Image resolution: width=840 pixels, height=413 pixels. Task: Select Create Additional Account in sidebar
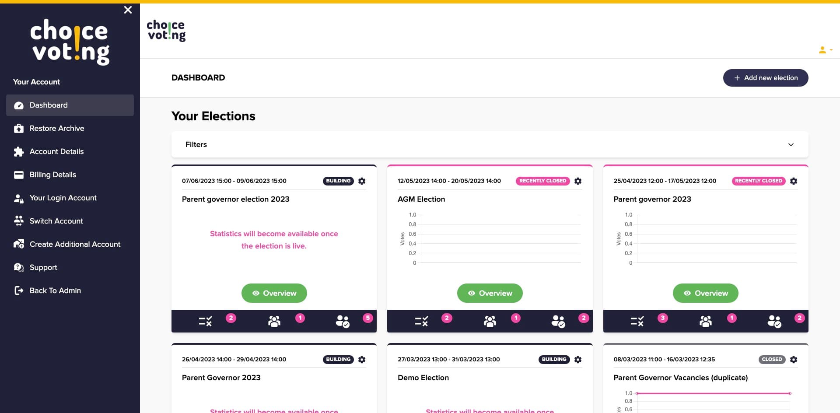(x=70, y=244)
